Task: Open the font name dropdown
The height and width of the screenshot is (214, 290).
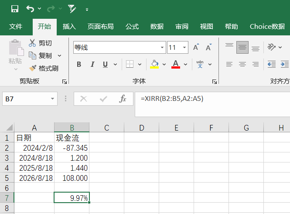Action: (163, 47)
